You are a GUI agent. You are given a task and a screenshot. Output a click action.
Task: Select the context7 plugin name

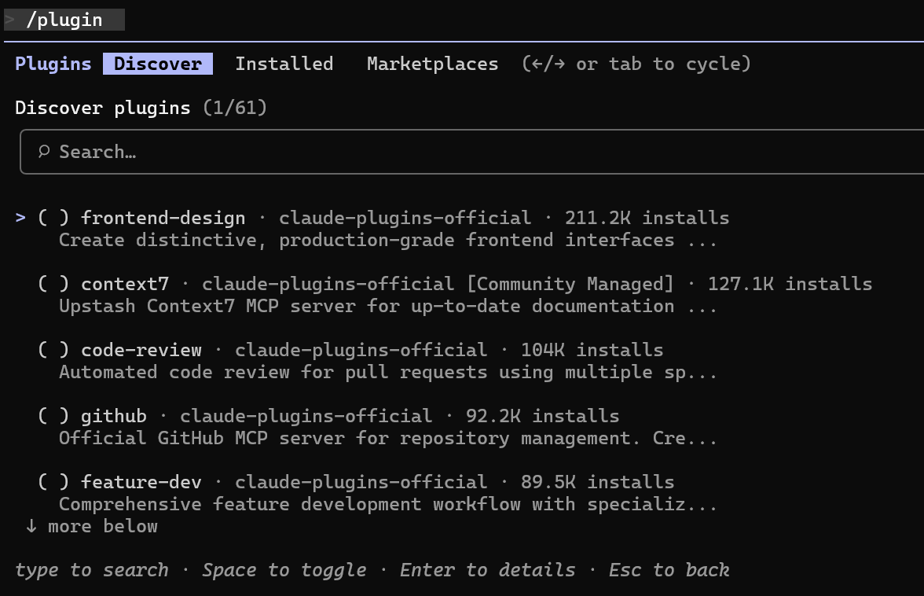(x=125, y=284)
